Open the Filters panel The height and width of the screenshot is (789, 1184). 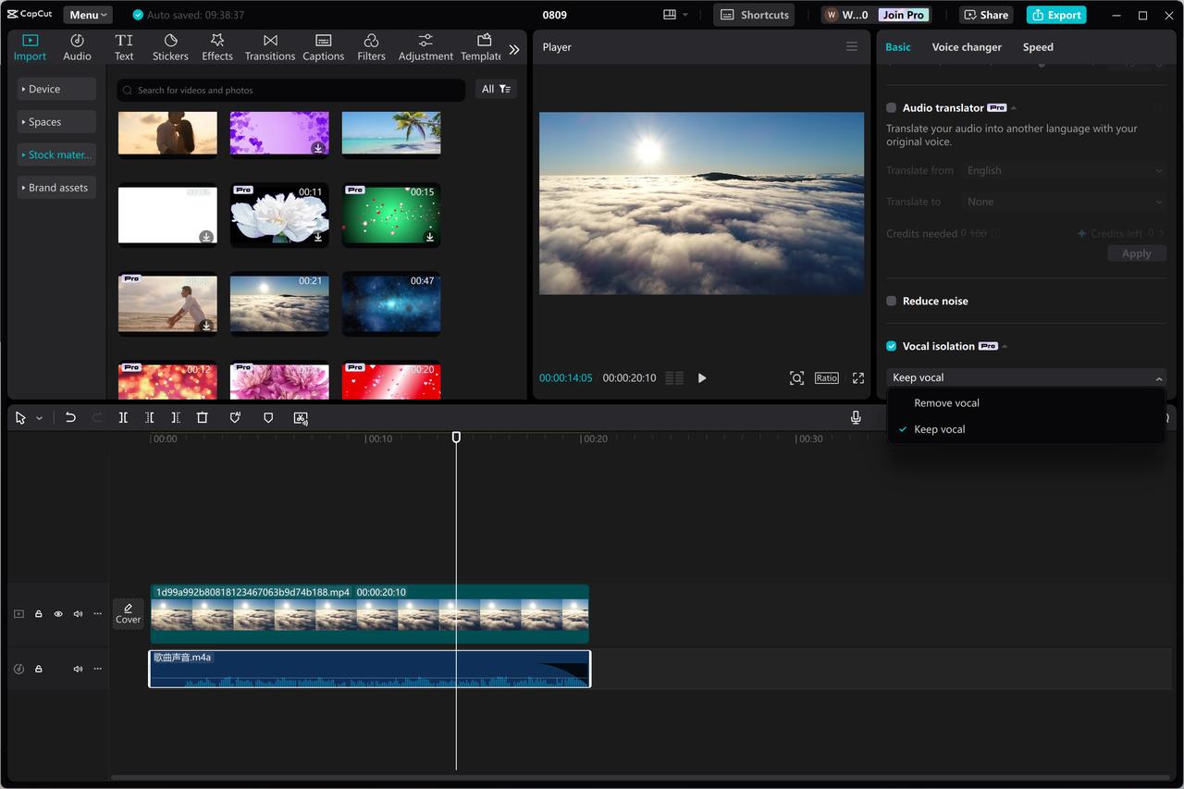371,46
